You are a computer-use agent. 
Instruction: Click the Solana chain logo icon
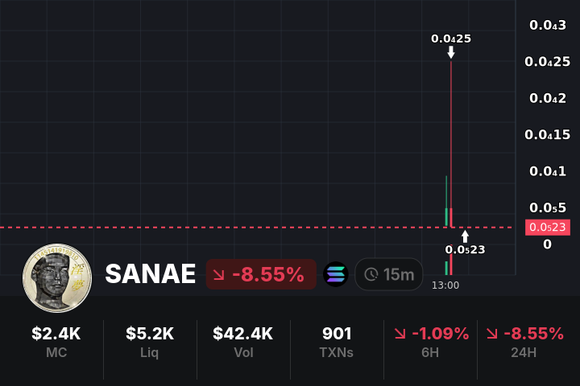click(x=335, y=274)
